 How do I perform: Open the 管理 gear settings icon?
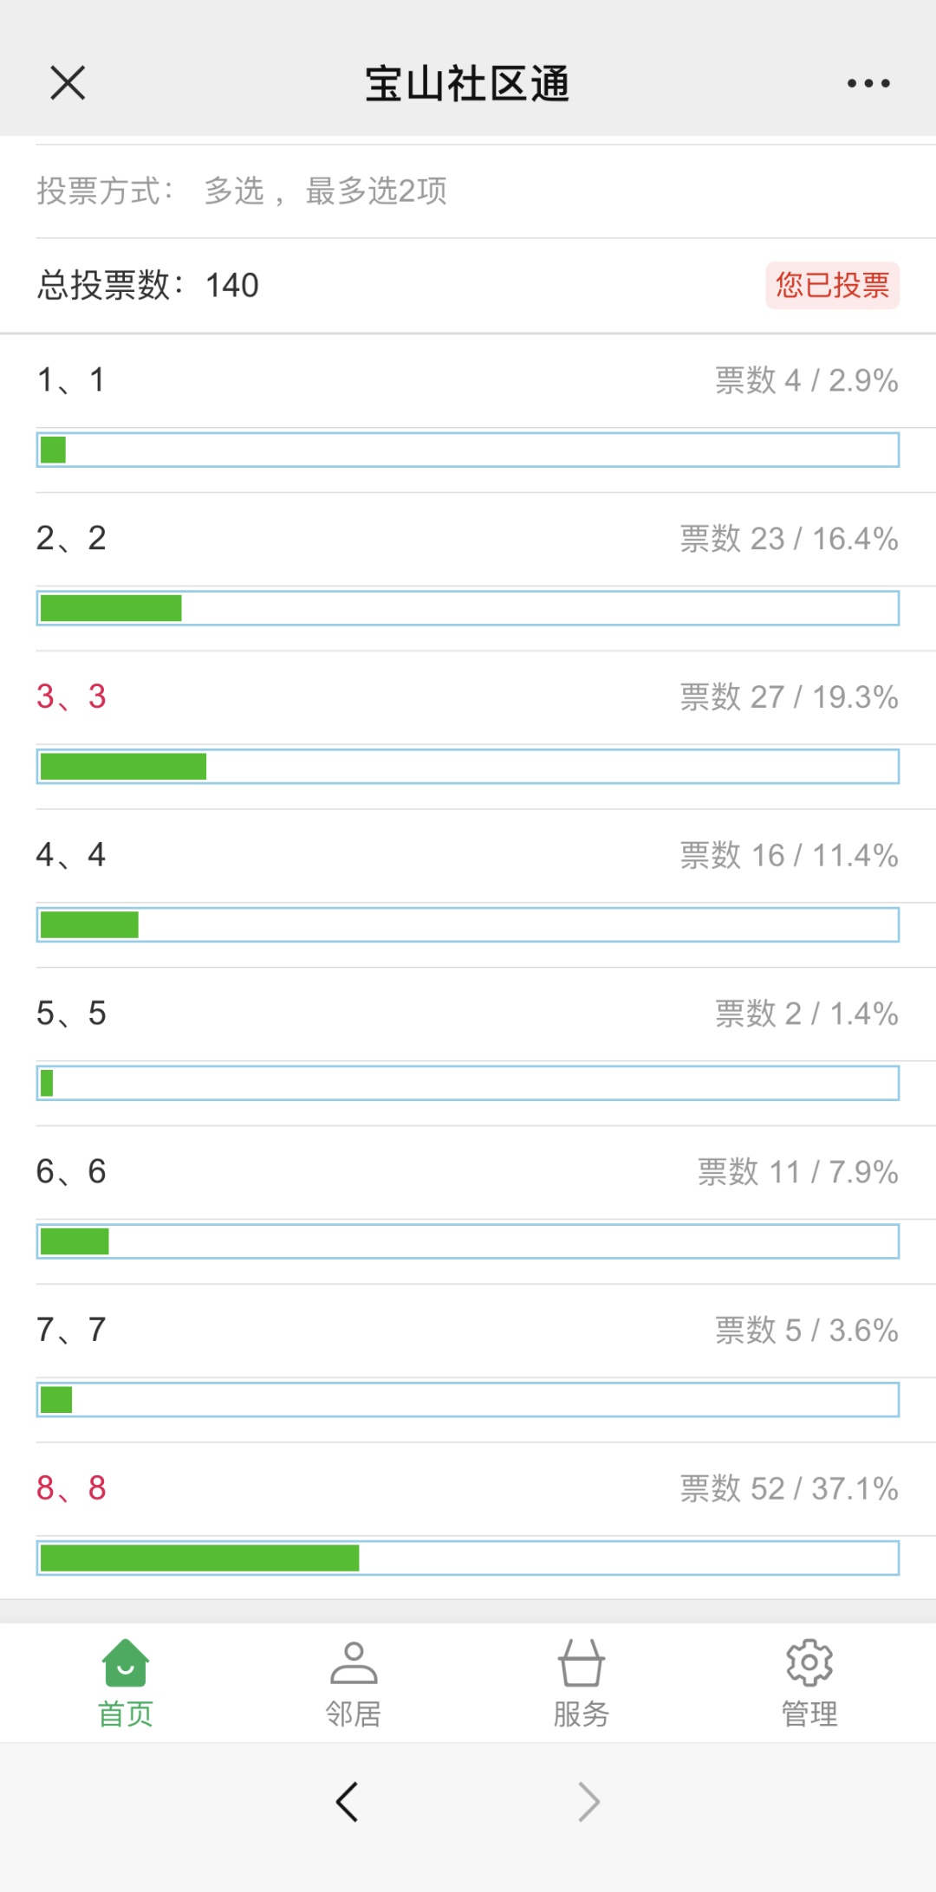[809, 1663]
